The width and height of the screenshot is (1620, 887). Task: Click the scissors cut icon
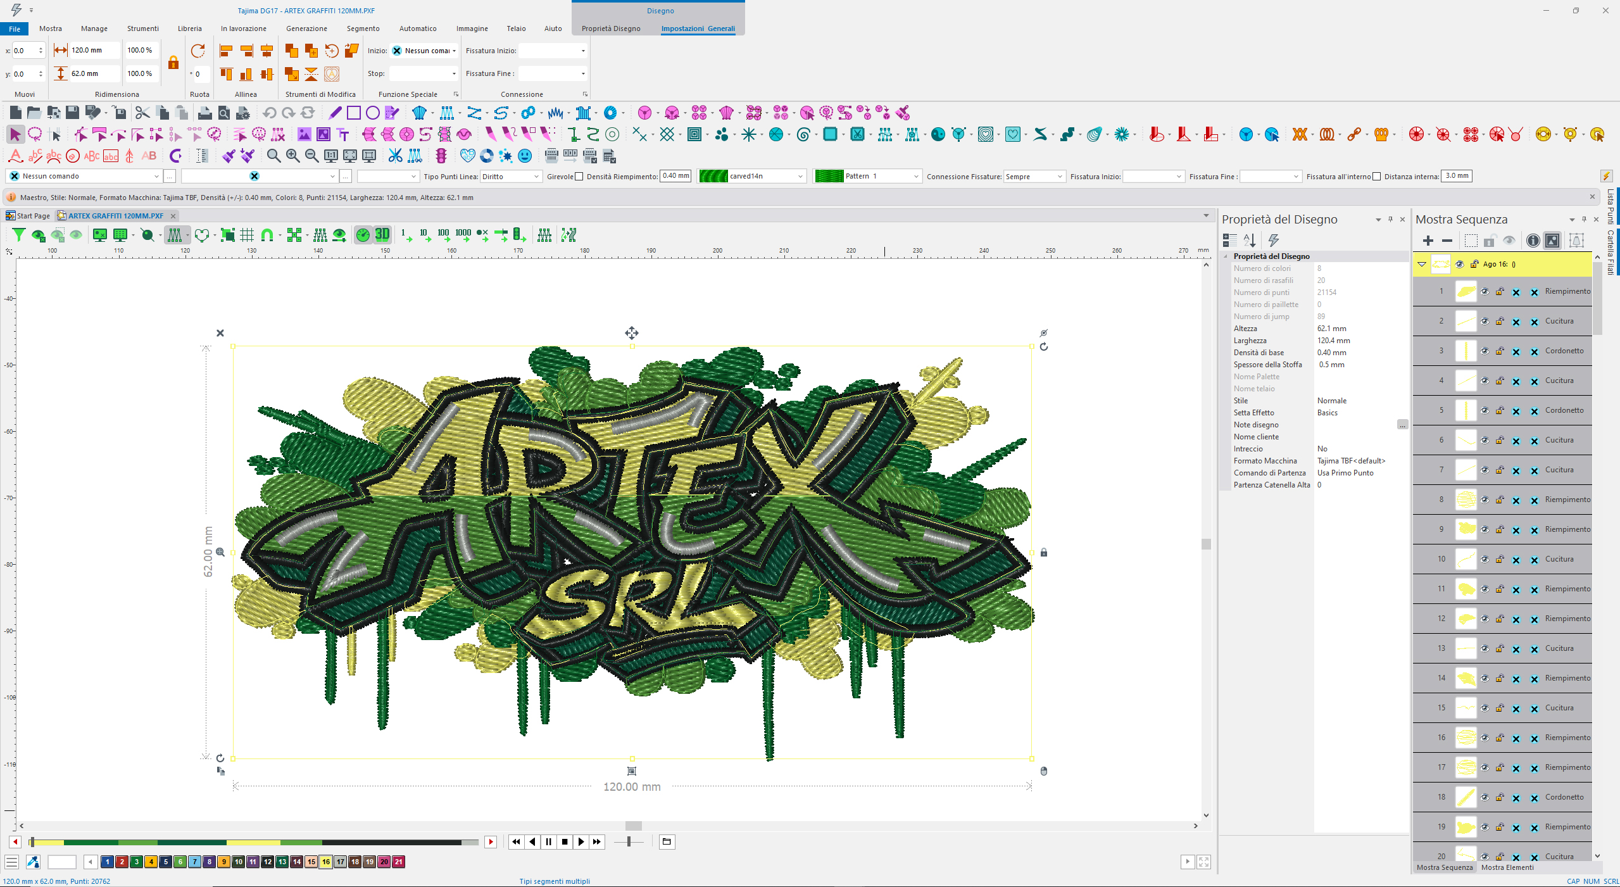(142, 113)
